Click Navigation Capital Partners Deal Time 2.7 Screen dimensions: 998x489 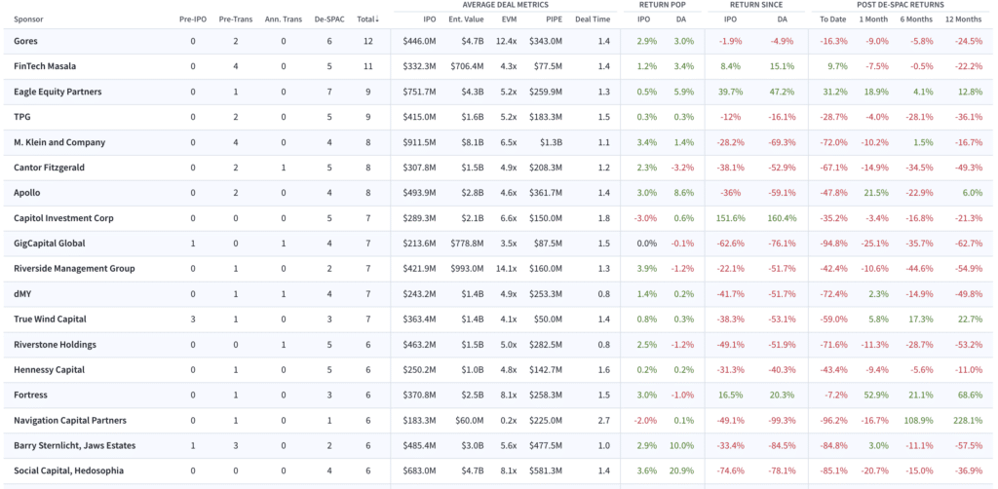(x=604, y=420)
